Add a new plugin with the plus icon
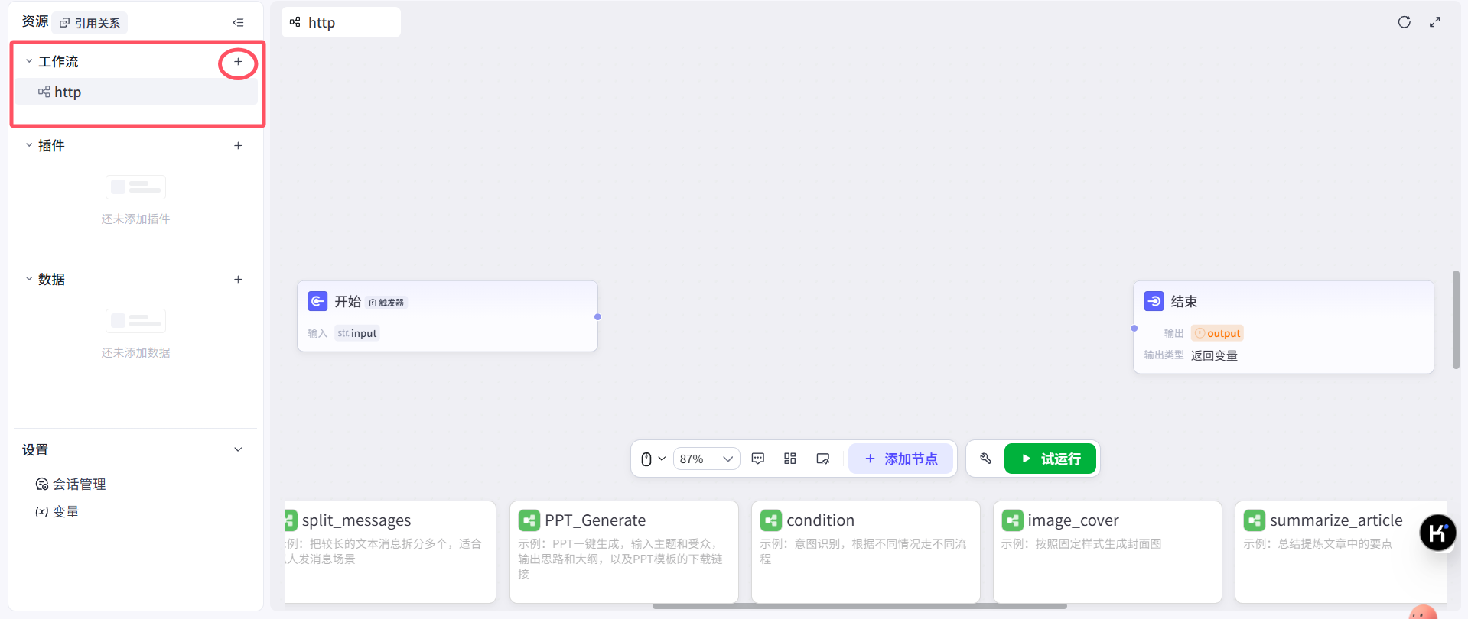Screen dimensions: 1468x619 (x=238, y=146)
